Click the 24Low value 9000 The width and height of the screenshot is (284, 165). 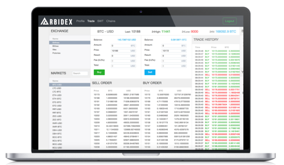(x=194, y=31)
